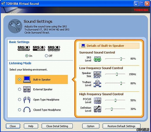Click the Definition Level slider handle
This screenshot has height=132, width=151.
click(111, 109)
